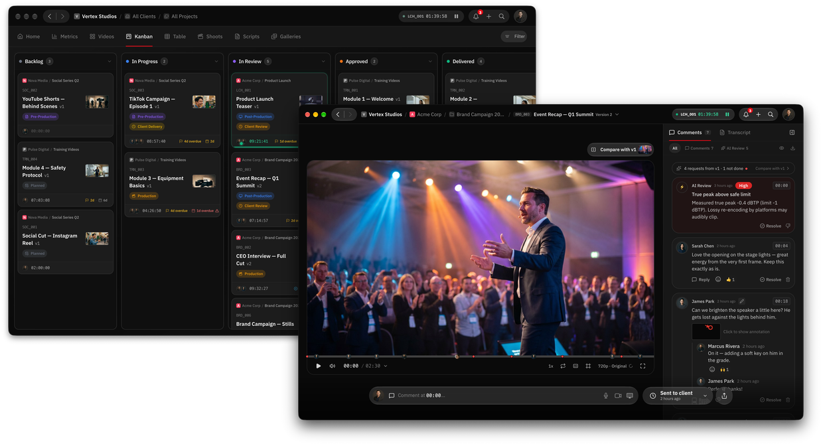Reply to Sarah Chen's comment
This screenshot has width=823, height=446.
tap(700, 279)
